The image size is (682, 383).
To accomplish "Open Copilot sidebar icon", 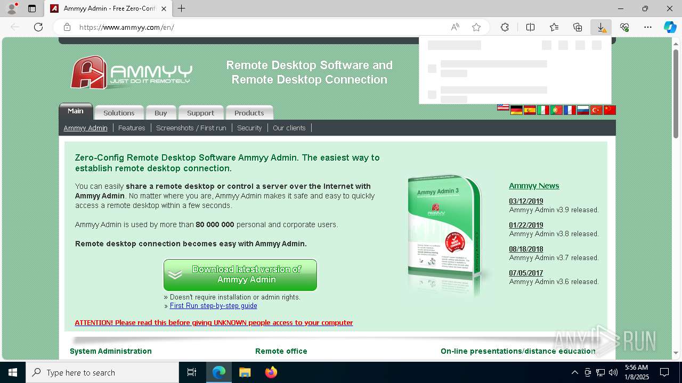I will tap(670, 27).
